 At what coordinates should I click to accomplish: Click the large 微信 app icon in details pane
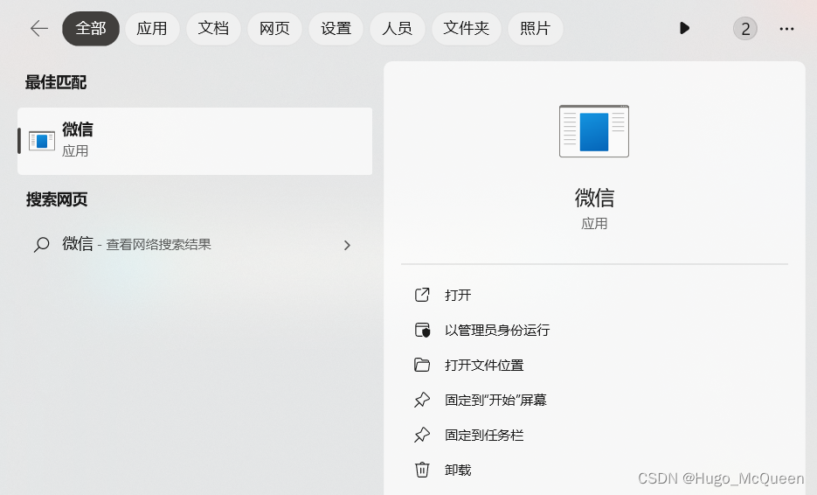coord(594,131)
